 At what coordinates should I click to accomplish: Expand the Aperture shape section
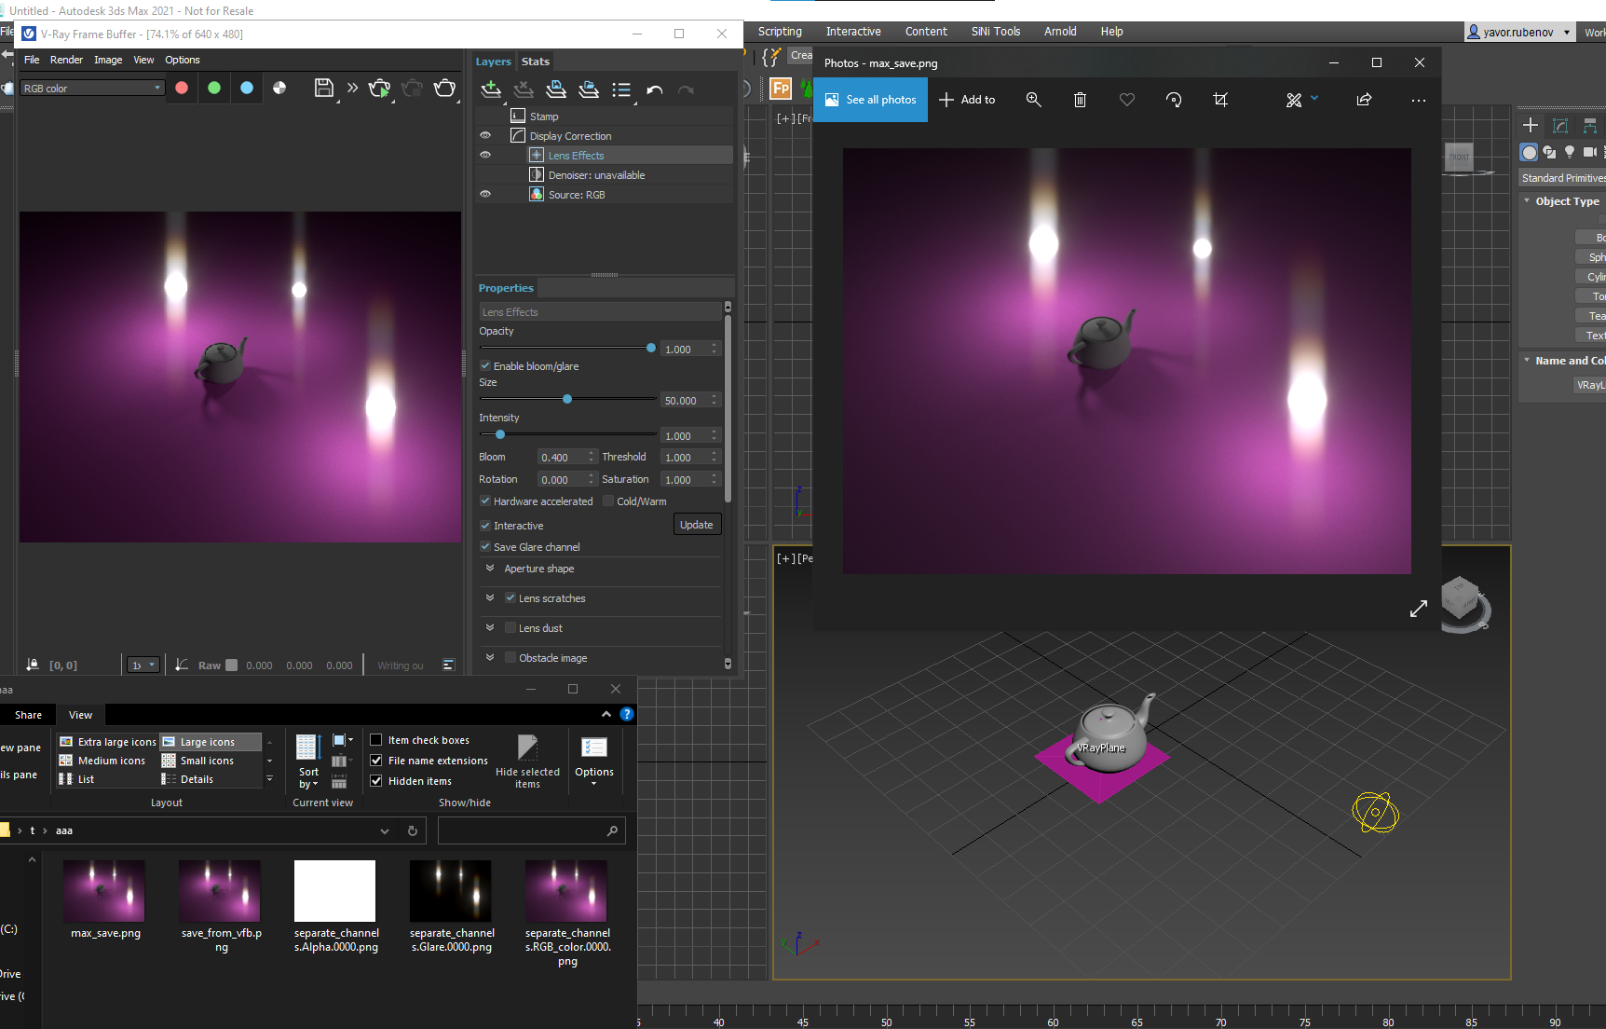(x=489, y=569)
